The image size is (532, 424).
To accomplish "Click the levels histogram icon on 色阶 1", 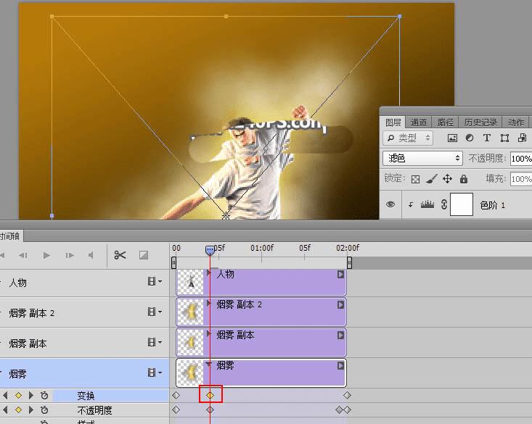I will [427, 204].
